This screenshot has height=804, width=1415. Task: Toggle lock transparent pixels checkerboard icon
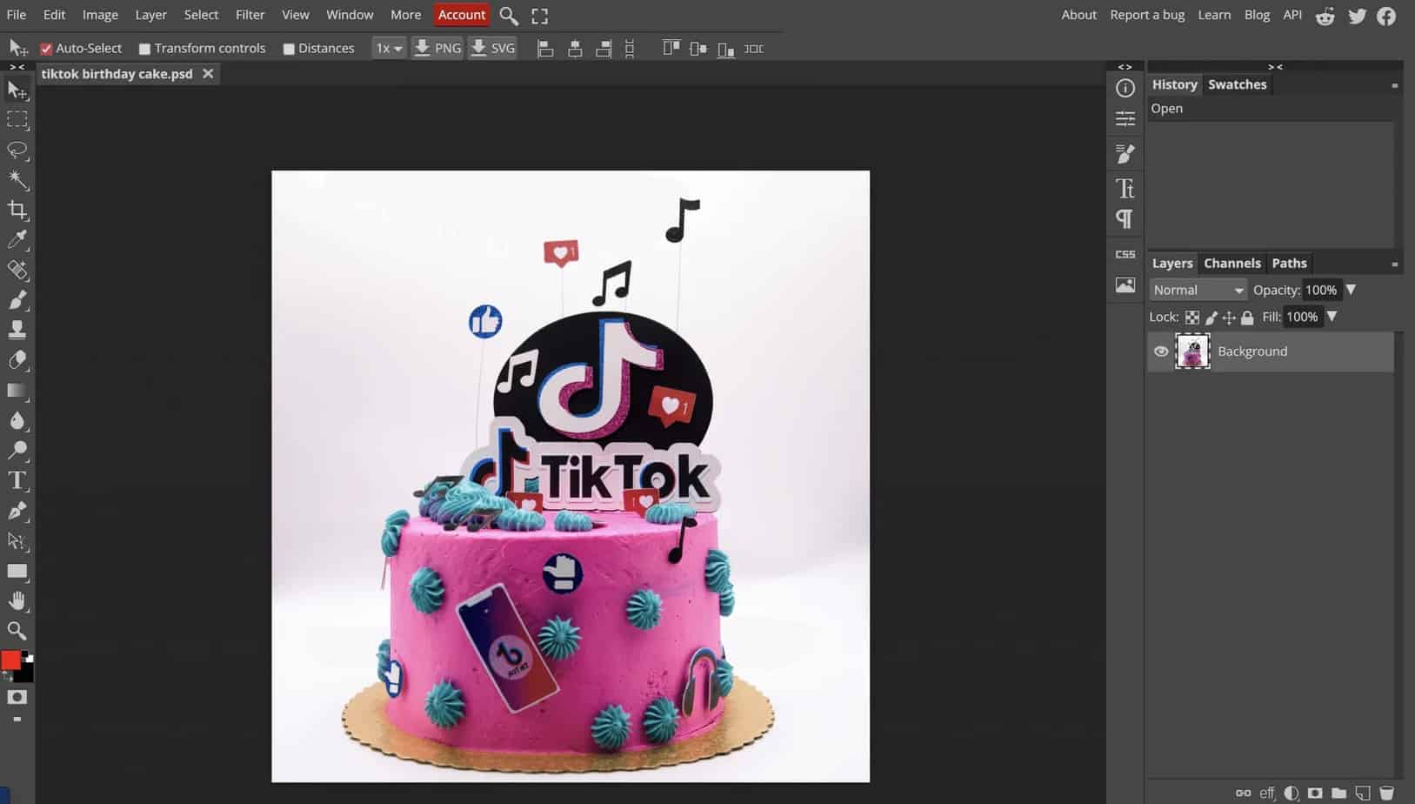coord(1192,318)
